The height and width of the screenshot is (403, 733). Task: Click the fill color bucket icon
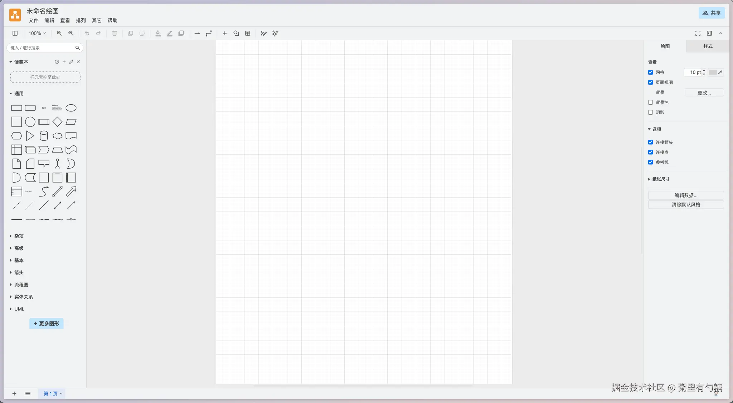click(158, 33)
